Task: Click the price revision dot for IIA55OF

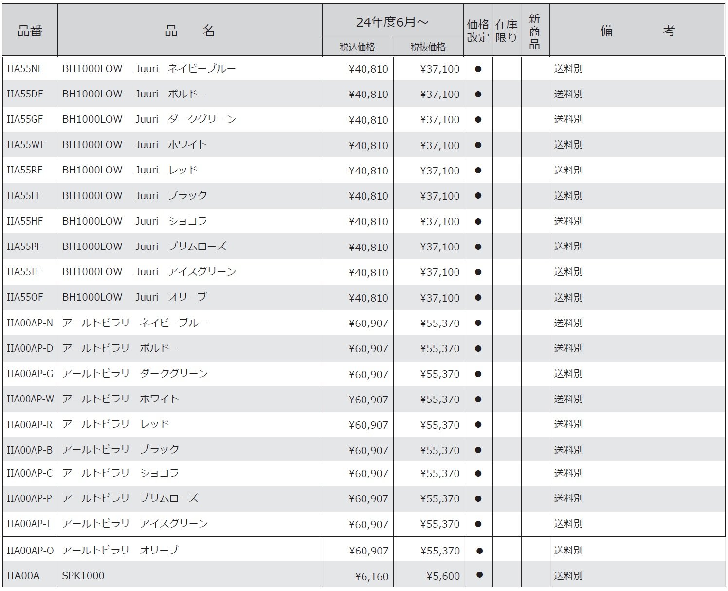Action: pos(478,298)
